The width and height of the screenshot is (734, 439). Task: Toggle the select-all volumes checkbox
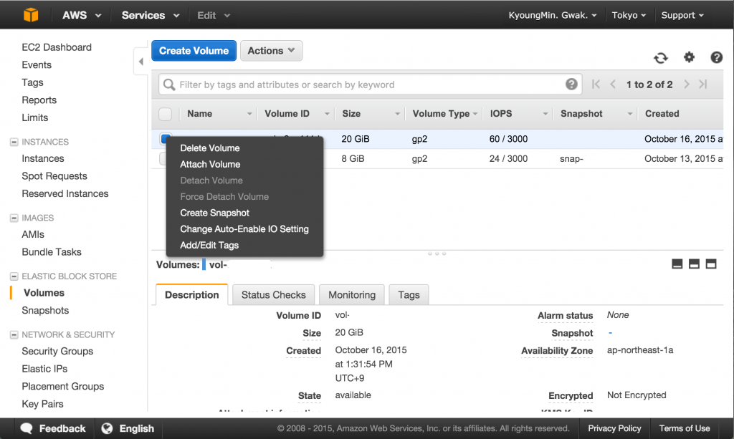click(166, 114)
